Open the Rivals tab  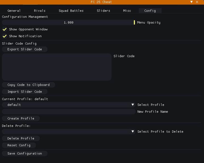(40, 11)
